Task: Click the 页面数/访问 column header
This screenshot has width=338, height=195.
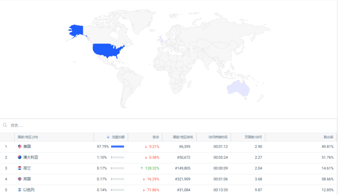Action: [253, 137]
